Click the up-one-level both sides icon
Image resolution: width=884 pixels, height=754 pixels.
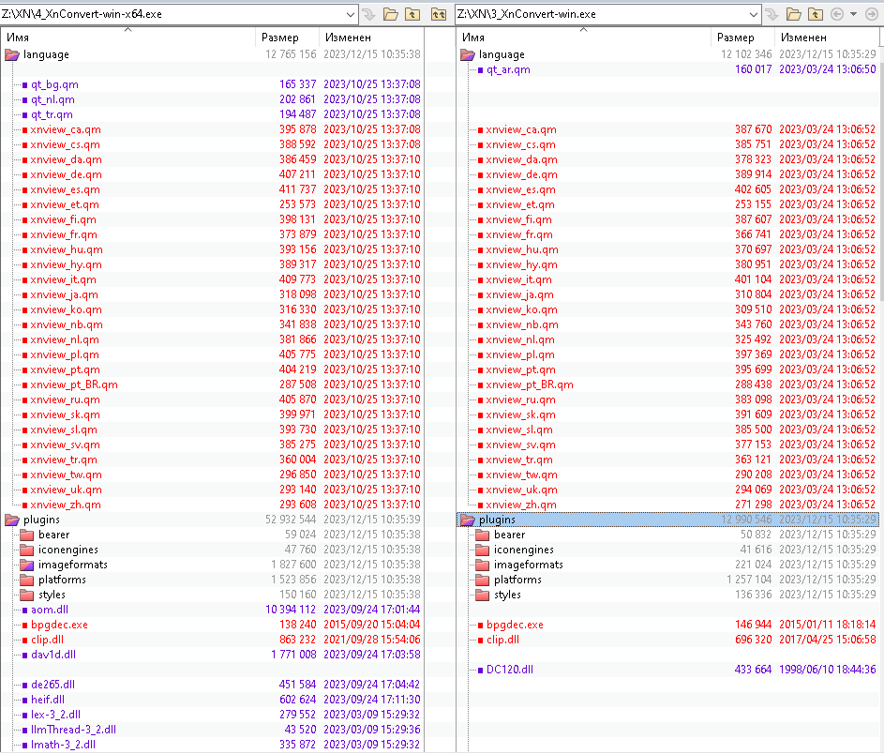tap(438, 14)
